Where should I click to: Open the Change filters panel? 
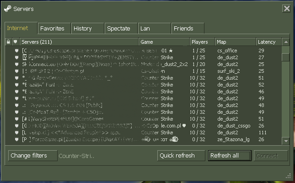33,156
